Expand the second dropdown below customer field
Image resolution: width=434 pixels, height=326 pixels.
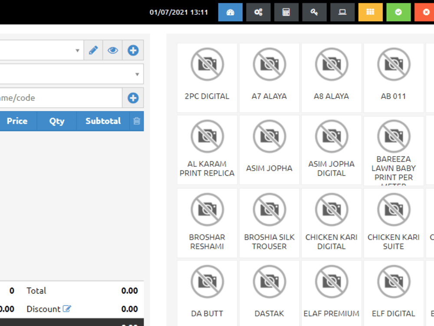[72, 74]
